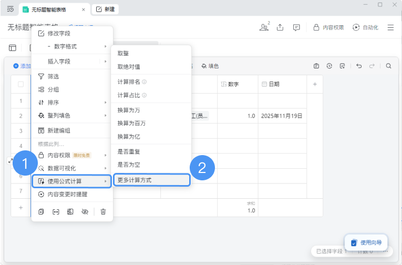Select 新建编组 menu entry

coord(72,130)
